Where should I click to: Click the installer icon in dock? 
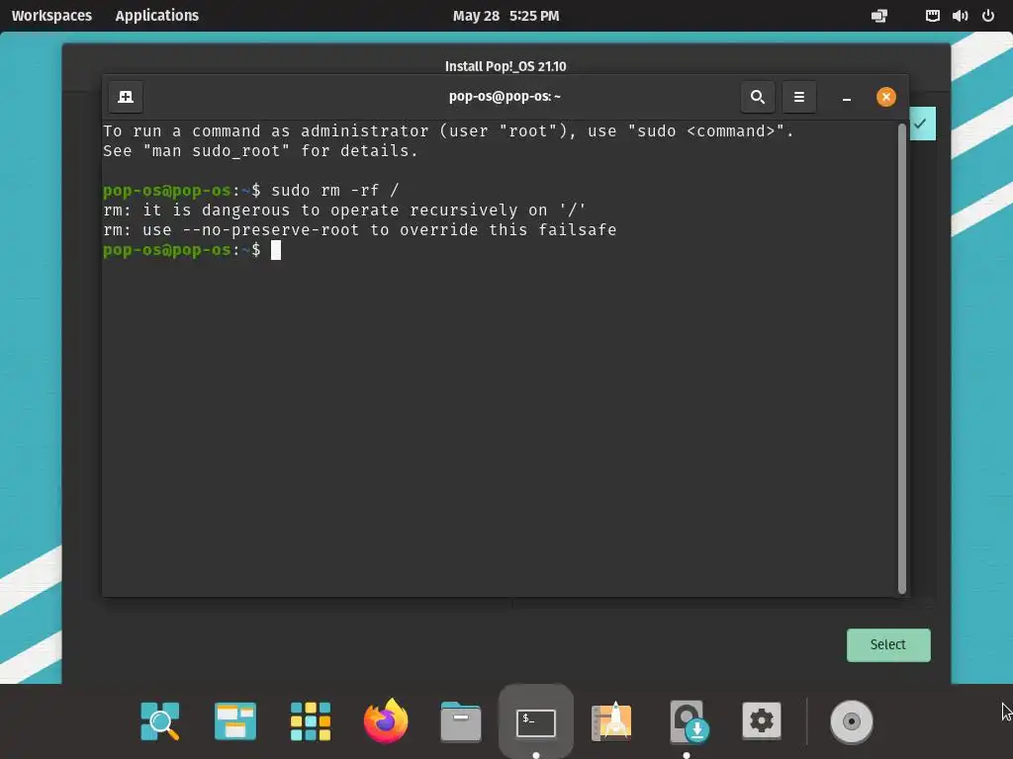688,720
